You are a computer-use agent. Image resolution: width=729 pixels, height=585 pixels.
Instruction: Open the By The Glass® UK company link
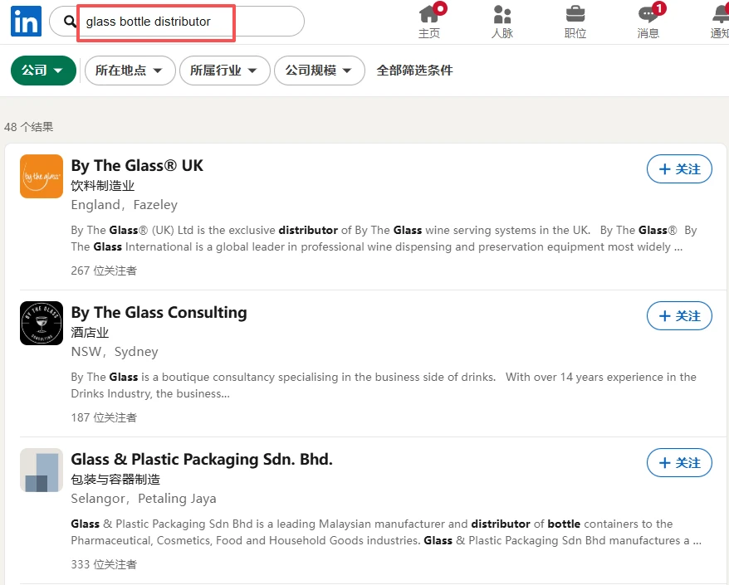[x=137, y=166]
